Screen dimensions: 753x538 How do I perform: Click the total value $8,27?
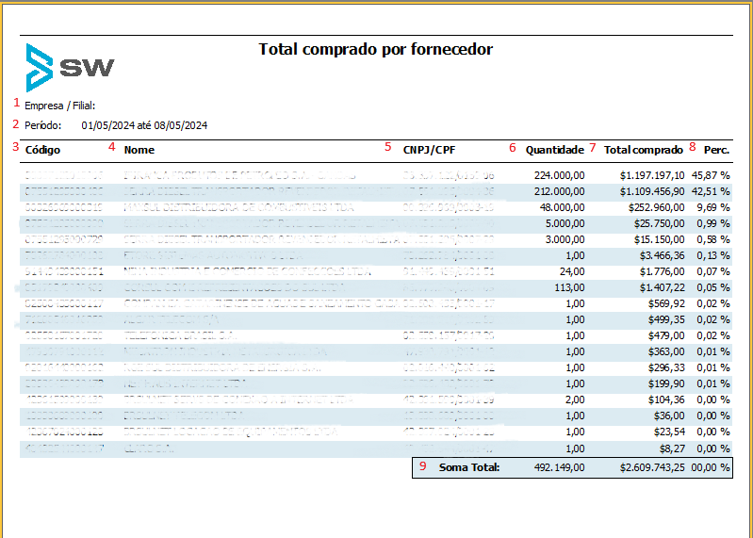(672, 448)
